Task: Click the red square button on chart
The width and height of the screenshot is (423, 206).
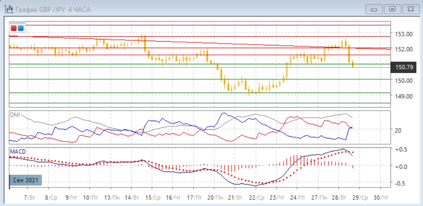Action: (x=13, y=29)
